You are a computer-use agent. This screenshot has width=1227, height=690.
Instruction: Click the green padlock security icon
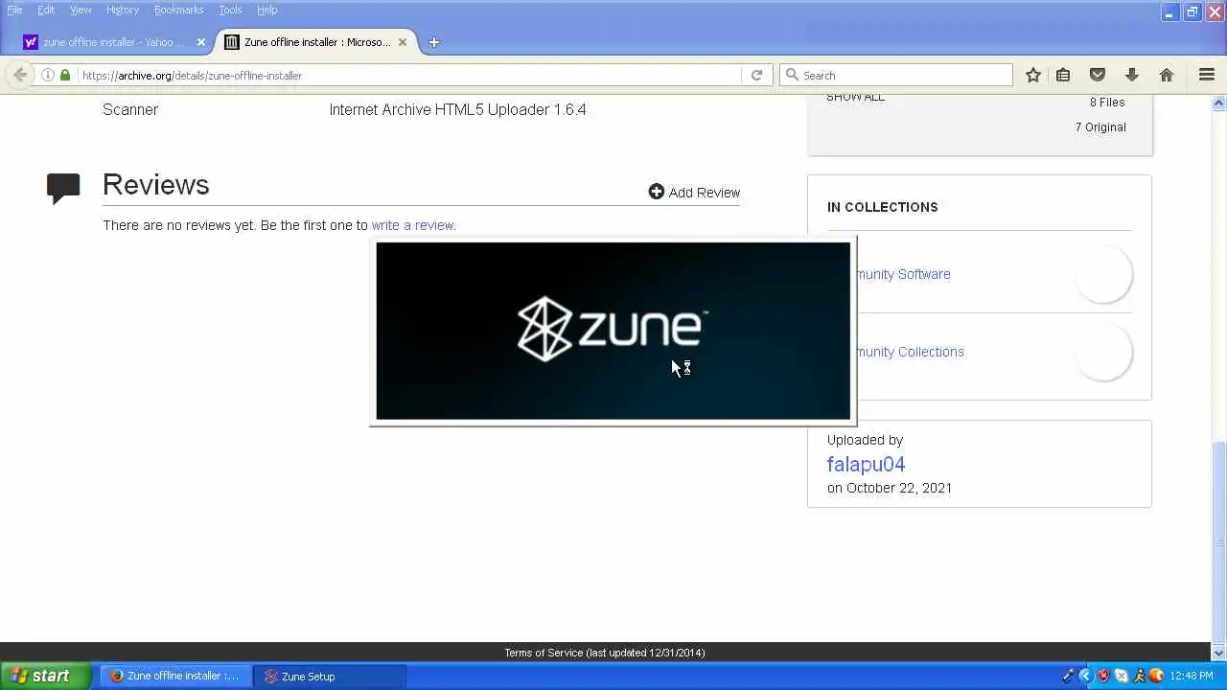65,75
